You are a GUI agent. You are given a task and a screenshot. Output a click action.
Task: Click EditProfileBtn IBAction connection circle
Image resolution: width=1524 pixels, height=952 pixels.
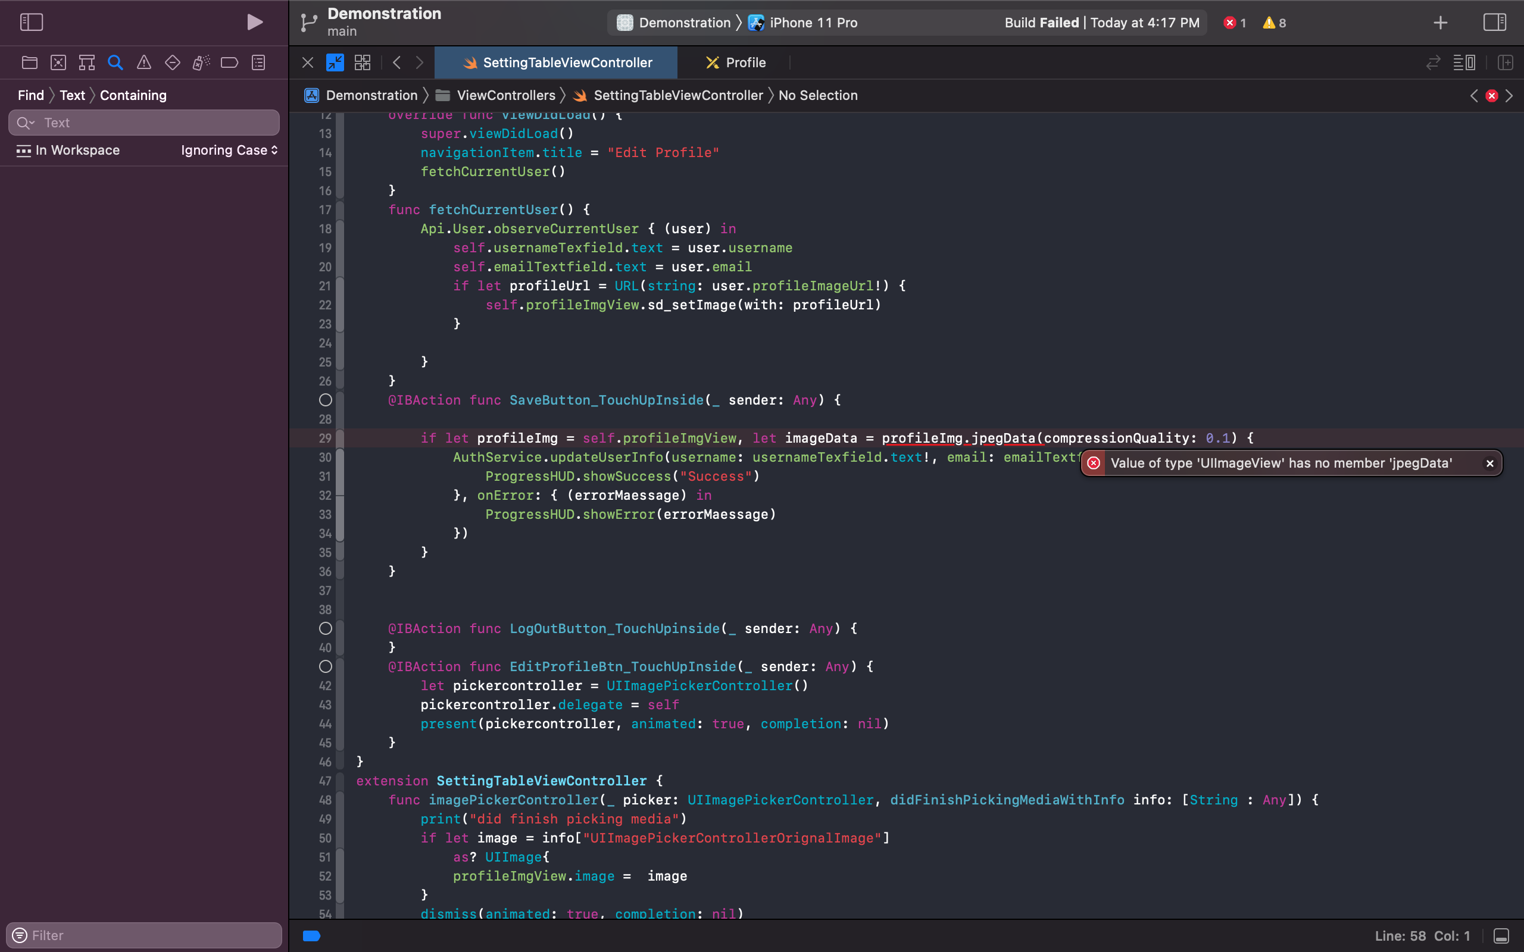coord(326,666)
